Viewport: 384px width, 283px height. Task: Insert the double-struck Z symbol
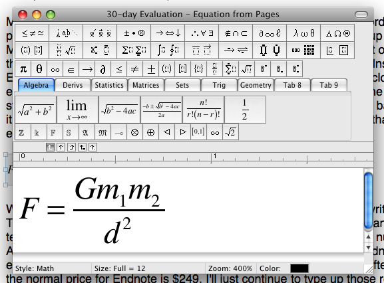tap(23, 132)
